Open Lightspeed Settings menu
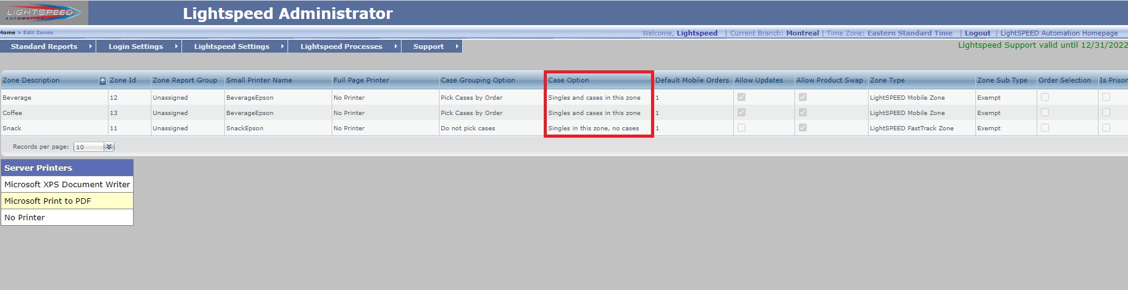Viewport: 1128px width, 290px height. tap(232, 46)
